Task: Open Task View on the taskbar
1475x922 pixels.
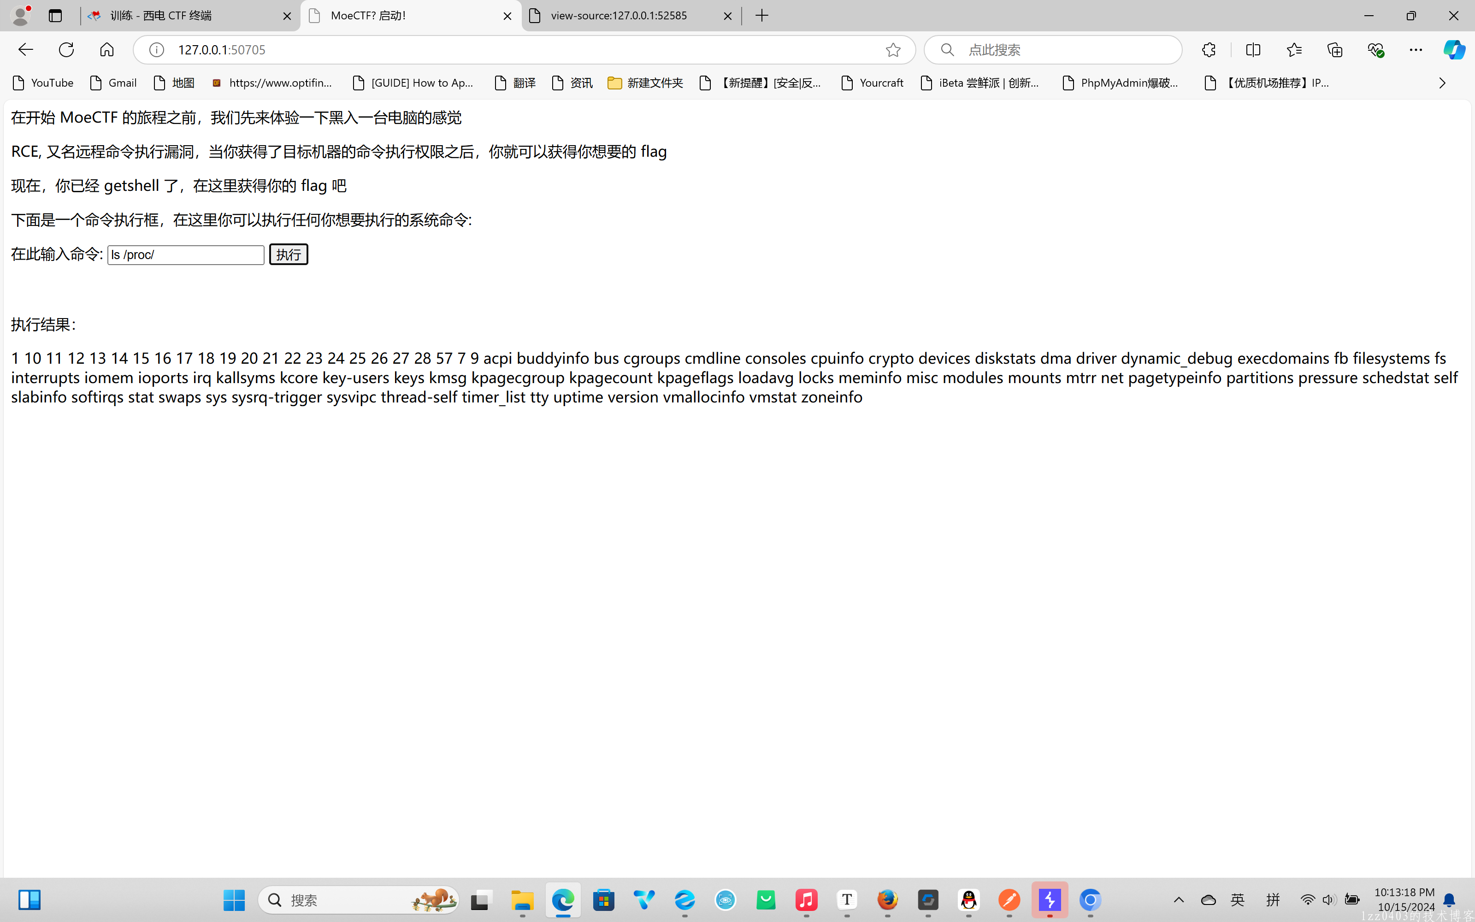Action: tap(482, 899)
